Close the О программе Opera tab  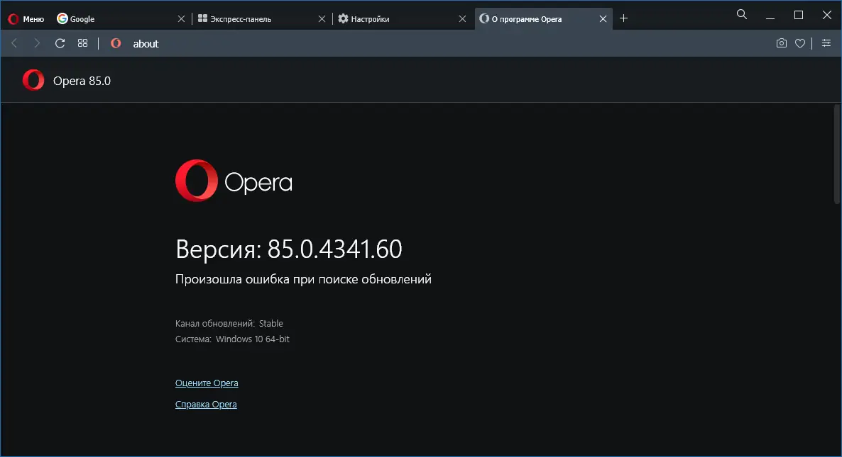click(x=603, y=18)
